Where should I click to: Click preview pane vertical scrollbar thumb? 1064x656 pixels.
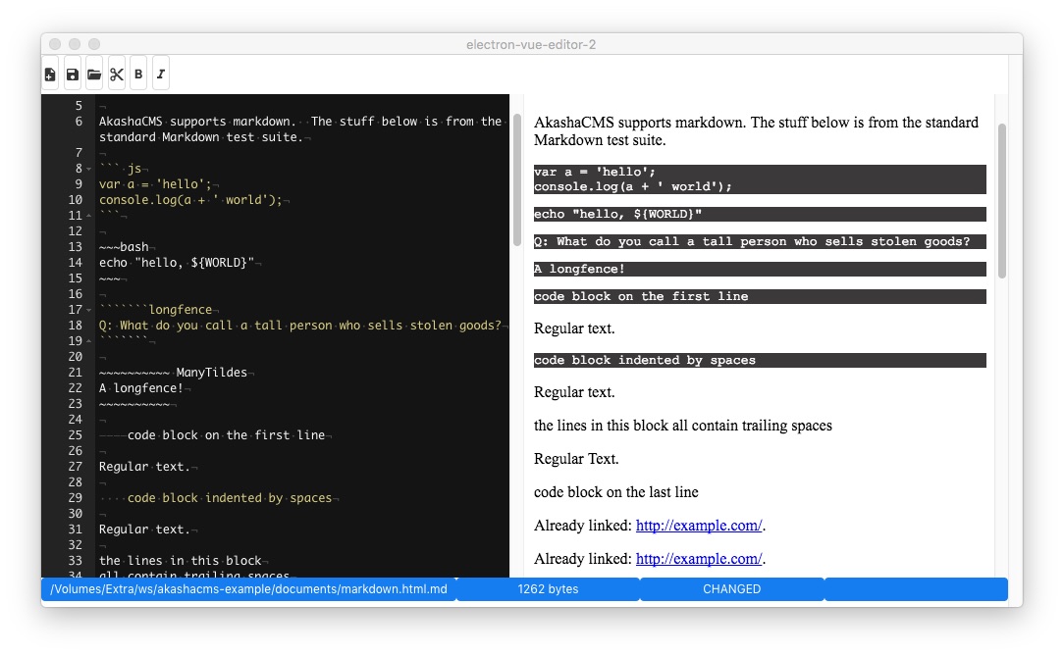1001,201
